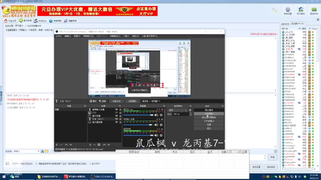Add a new source with plus icon
The image size is (321, 180).
[90, 145]
